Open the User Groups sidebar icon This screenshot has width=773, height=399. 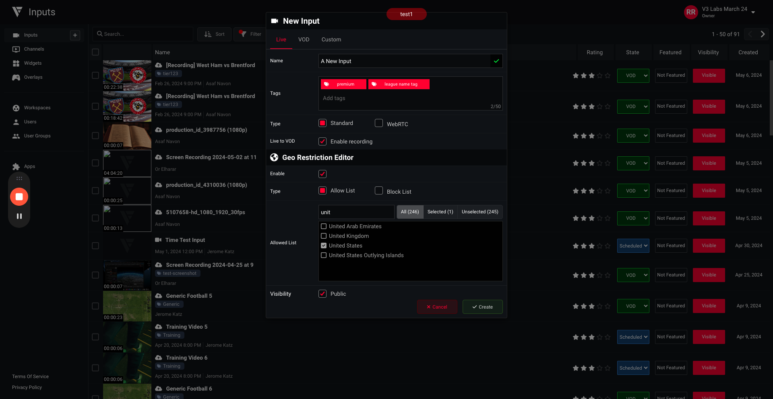[x=16, y=136]
